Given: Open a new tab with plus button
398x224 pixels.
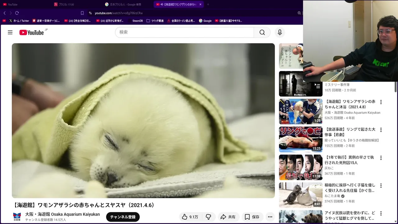Looking at the screenshot, I should click(x=208, y=4).
